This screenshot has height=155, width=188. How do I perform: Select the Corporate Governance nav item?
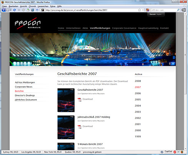[124, 28]
